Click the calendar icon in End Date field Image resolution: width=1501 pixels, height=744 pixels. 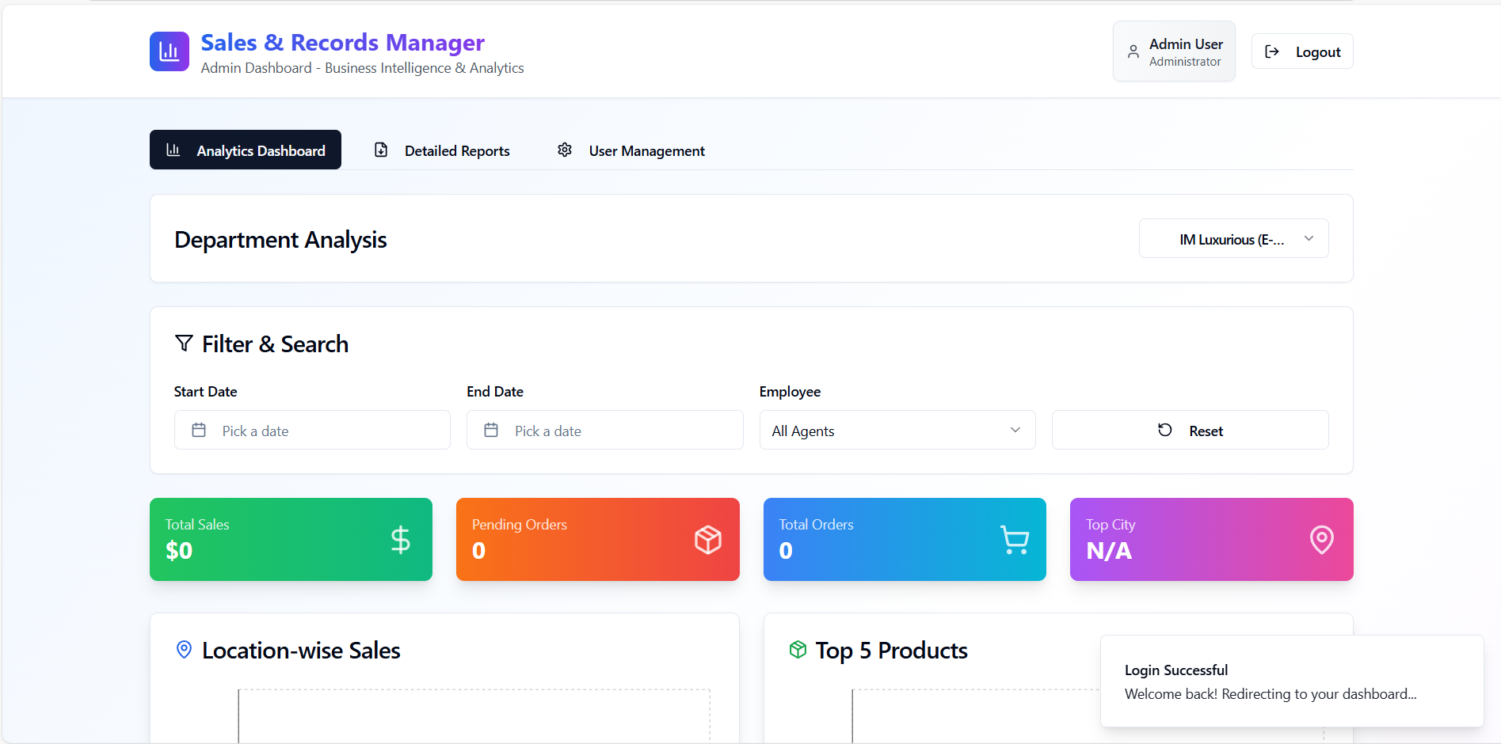(x=491, y=430)
